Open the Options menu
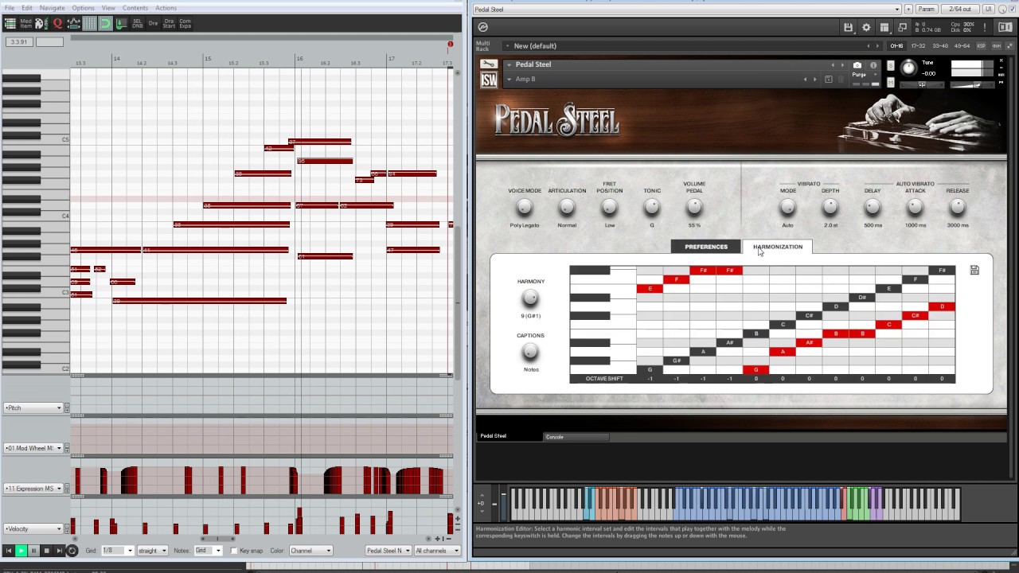 [83, 8]
